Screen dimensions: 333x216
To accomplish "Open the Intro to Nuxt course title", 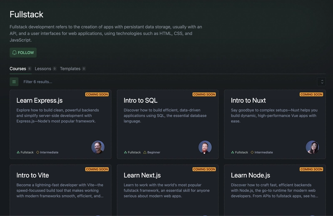I will click(248, 100).
